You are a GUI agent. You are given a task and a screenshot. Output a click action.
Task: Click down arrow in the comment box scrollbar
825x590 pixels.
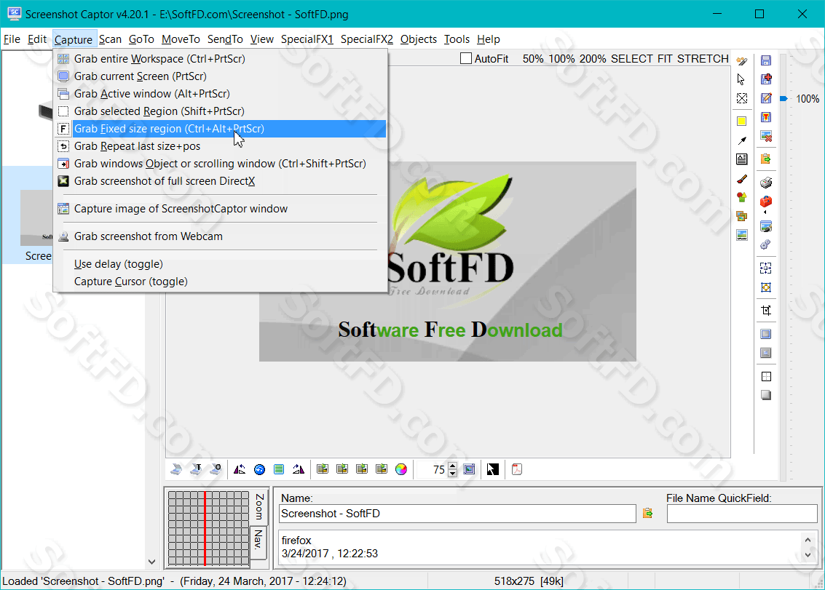808,555
